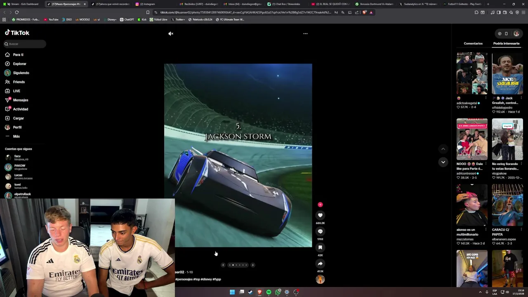
Task: Open the No estoy llorando video thumbnail
Action: (507, 139)
